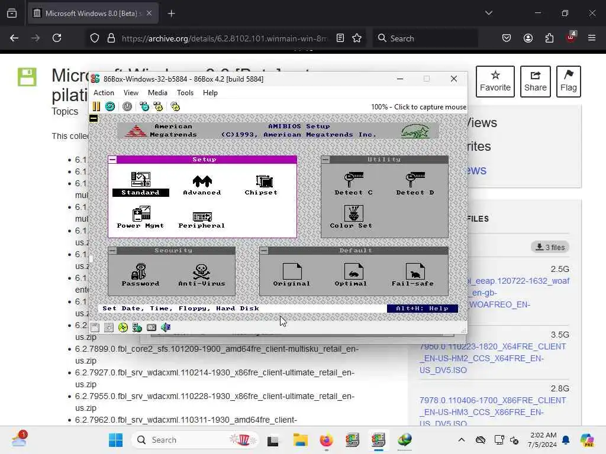Open the Color Set utility icon

click(x=353, y=217)
